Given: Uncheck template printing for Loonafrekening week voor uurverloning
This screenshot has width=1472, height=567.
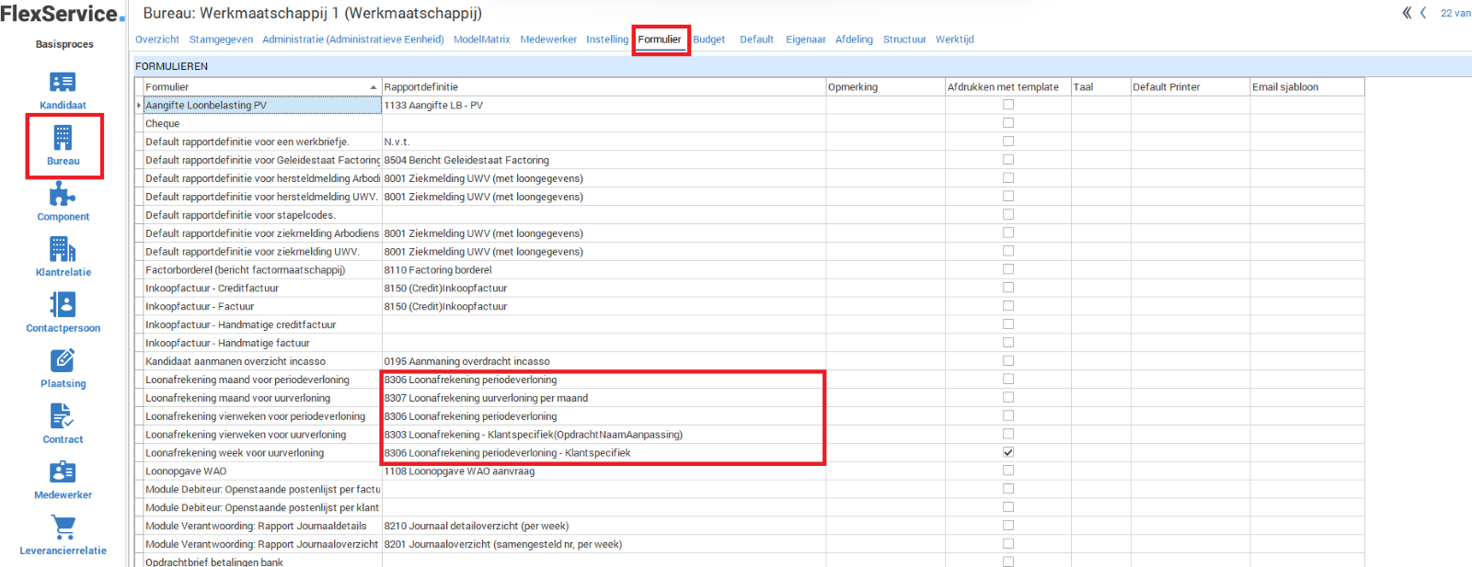Looking at the screenshot, I should point(1008,452).
